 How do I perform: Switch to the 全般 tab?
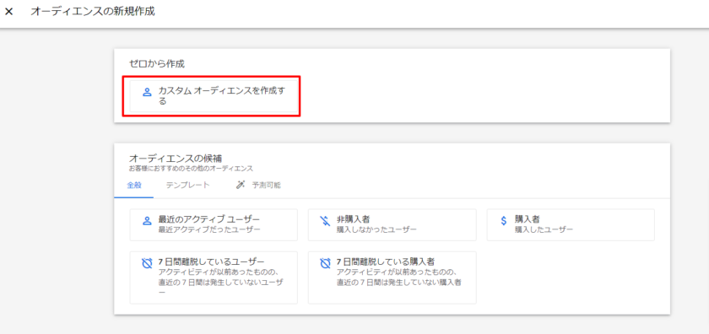(x=134, y=186)
